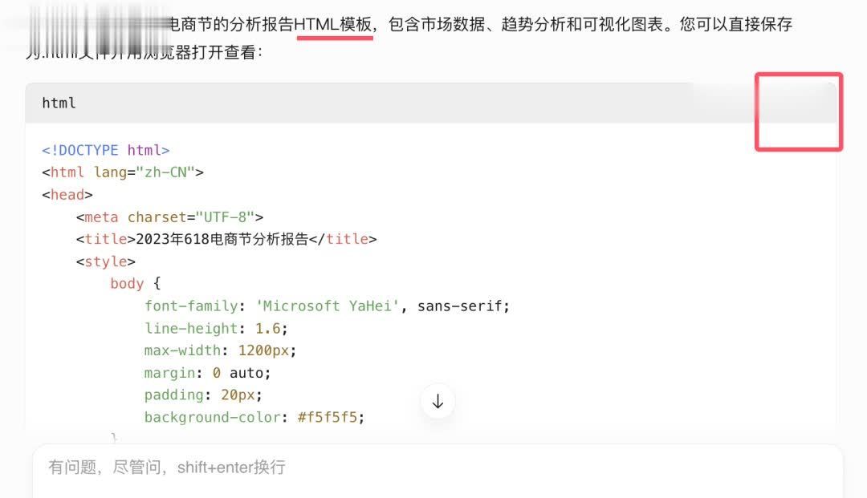The image size is (867, 498).
Task: Click the 'margin: 0 auto;' code line
Action: [x=208, y=373]
